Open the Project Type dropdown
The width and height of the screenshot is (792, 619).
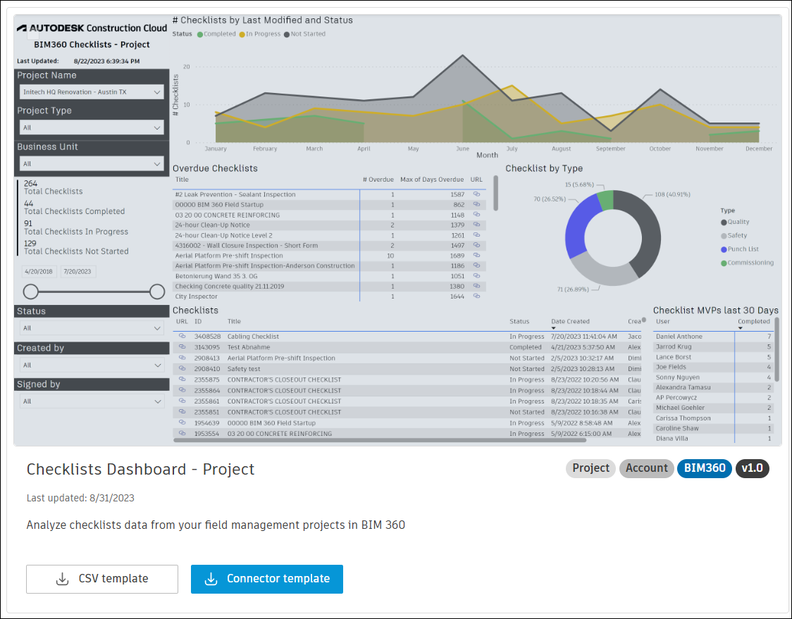[x=92, y=127]
